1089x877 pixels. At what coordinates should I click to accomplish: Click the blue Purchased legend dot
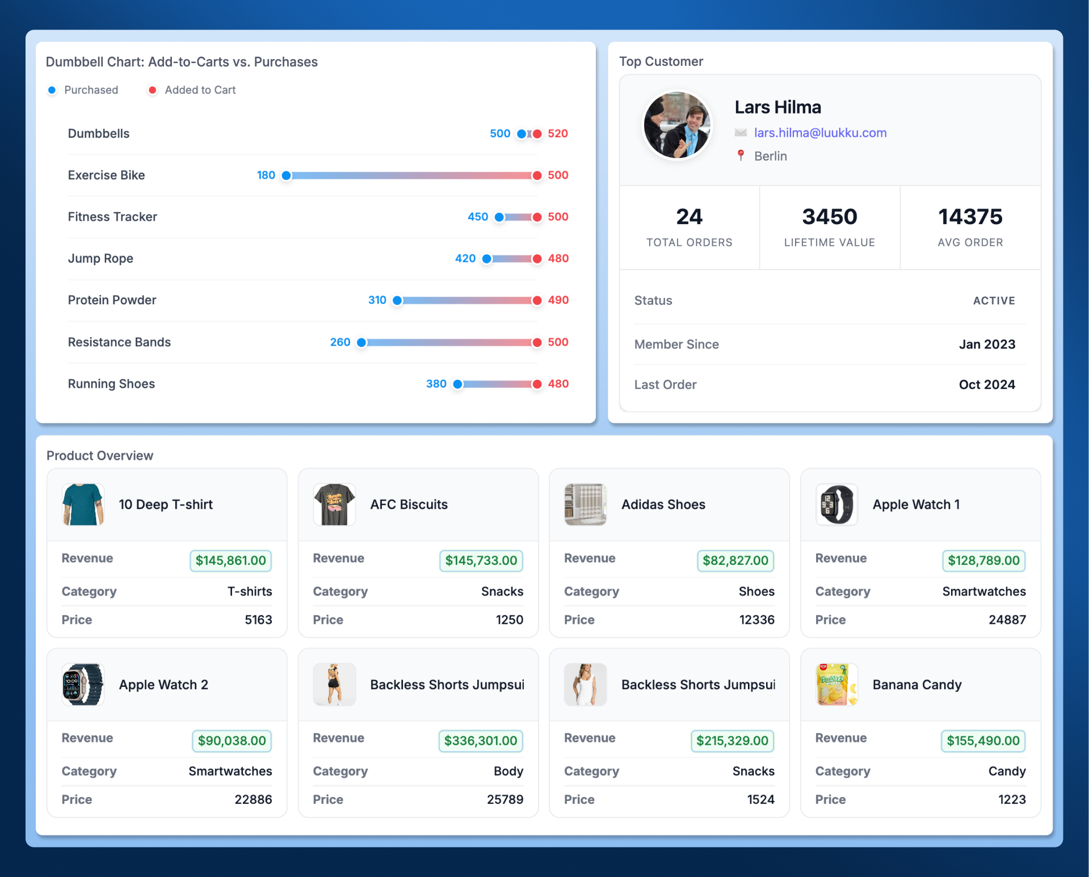pos(52,90)
